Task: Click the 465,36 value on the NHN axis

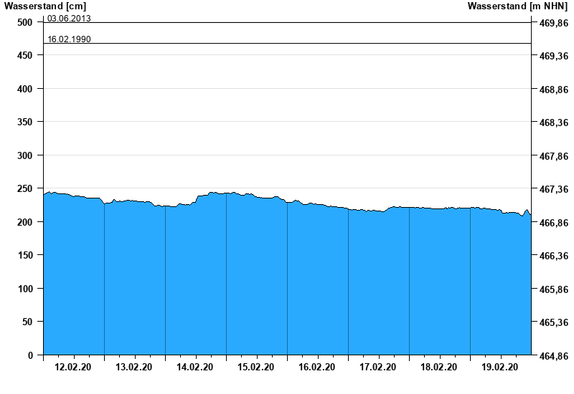Action: 554,322
